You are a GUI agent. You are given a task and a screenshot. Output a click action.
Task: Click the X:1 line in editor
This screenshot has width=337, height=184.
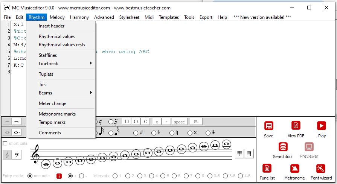click(x=18, y=24)
